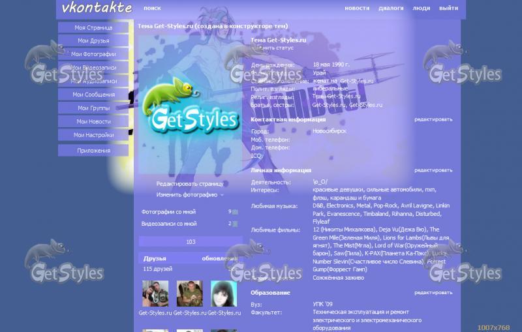Click the 103 rating bar

point(191,242)
